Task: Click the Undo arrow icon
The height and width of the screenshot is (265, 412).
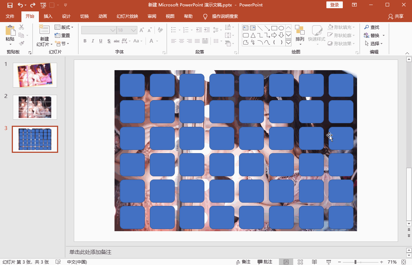Action: [x=20, y=5]
